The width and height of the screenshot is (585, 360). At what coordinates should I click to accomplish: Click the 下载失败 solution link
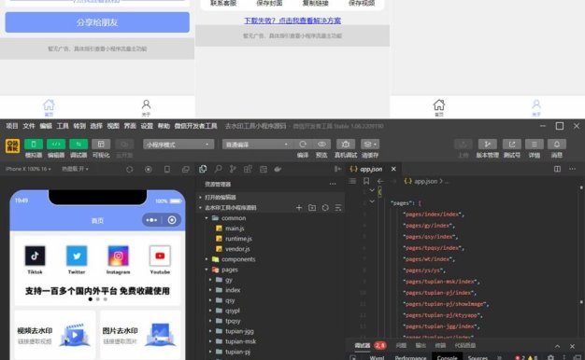pos(292,21)
